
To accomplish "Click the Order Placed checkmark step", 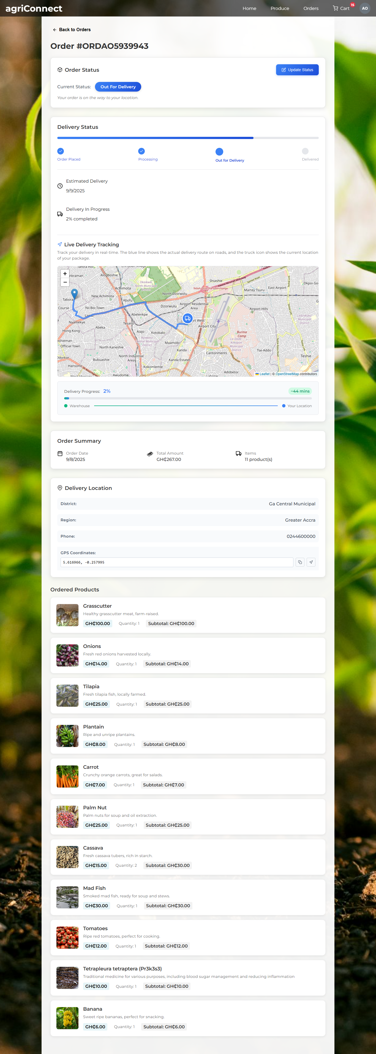I will click(x=61, y=151).
